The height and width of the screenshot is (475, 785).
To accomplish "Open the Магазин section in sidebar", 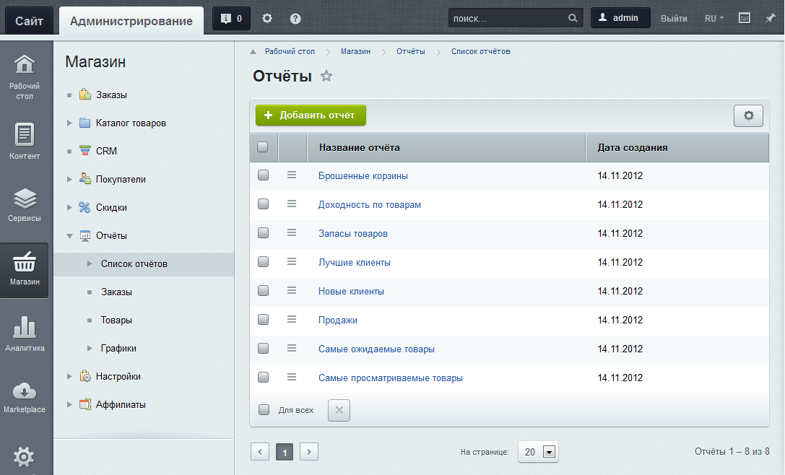I will [x=24, y=270].
